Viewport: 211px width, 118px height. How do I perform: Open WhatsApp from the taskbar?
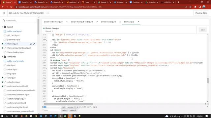coord(65,116)
